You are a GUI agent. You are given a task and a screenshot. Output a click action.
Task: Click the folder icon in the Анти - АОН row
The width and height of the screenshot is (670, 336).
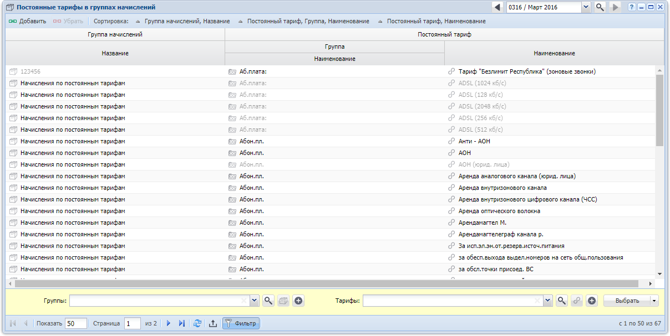pyautogui.click(x=232, y=141)
